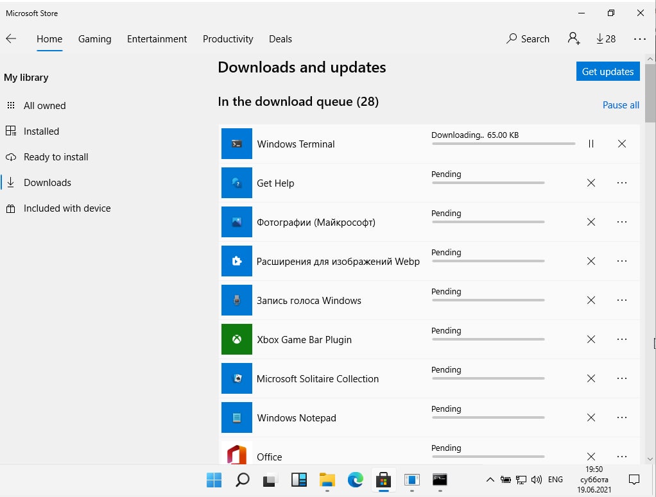Click the Xbox Game Bar Plugin progress bar
656x497 pixels.
pos(488,339)
